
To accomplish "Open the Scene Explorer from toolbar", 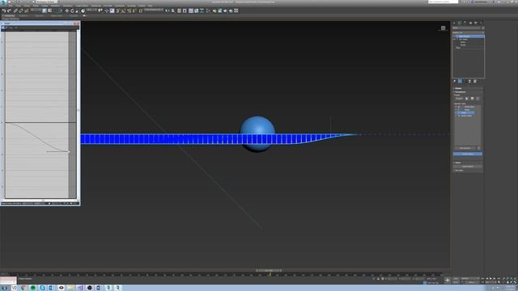I will (x=179, y=11).
